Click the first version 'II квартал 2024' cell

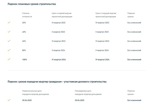[58, 50]
